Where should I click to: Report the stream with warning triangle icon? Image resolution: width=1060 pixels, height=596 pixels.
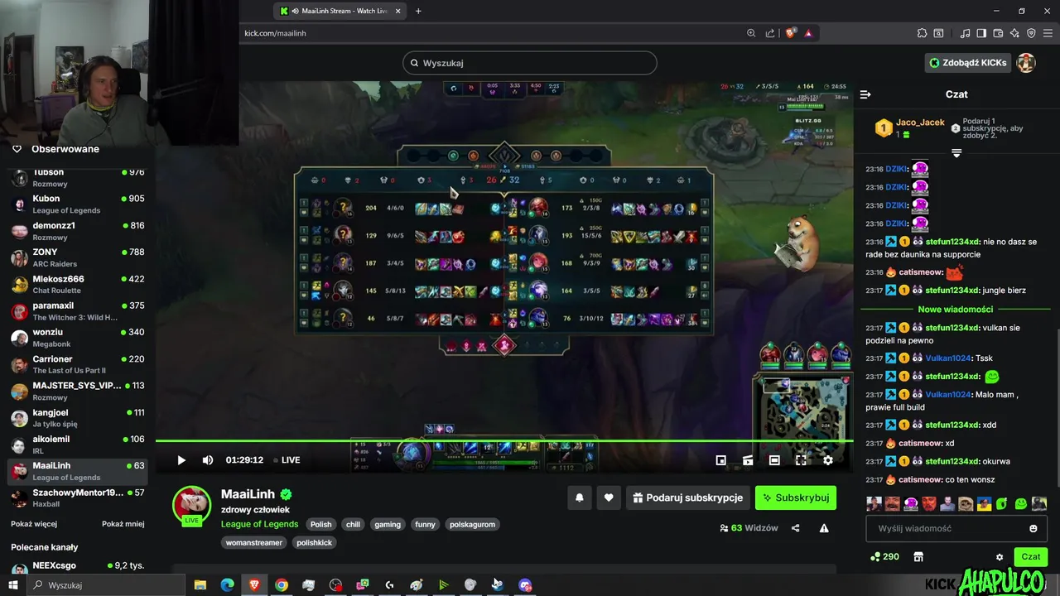824,528
